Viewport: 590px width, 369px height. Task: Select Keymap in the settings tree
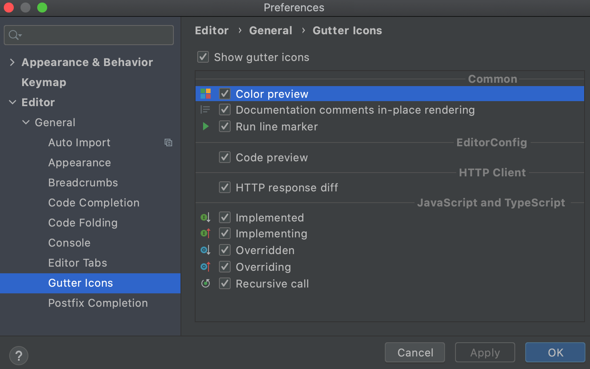pos(44,82)
